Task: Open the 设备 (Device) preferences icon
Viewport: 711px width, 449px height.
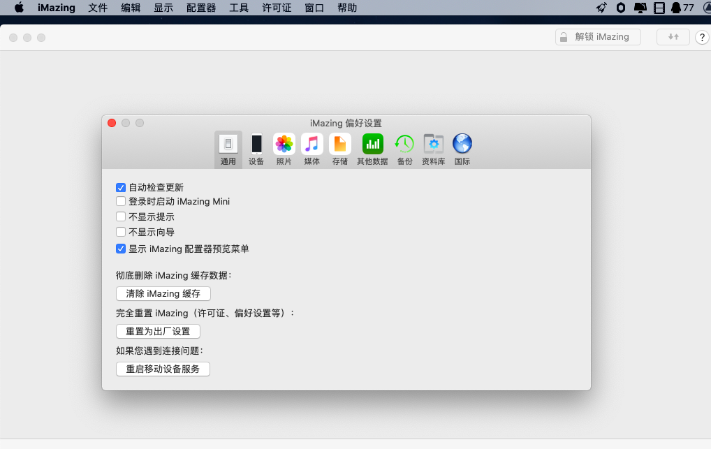Action: (x=256, y=145)
